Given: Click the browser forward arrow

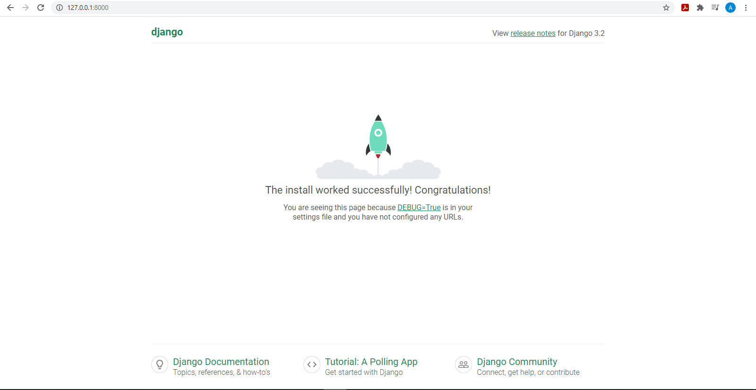Looking at the screenshot, I should click(x=26, y=8).
